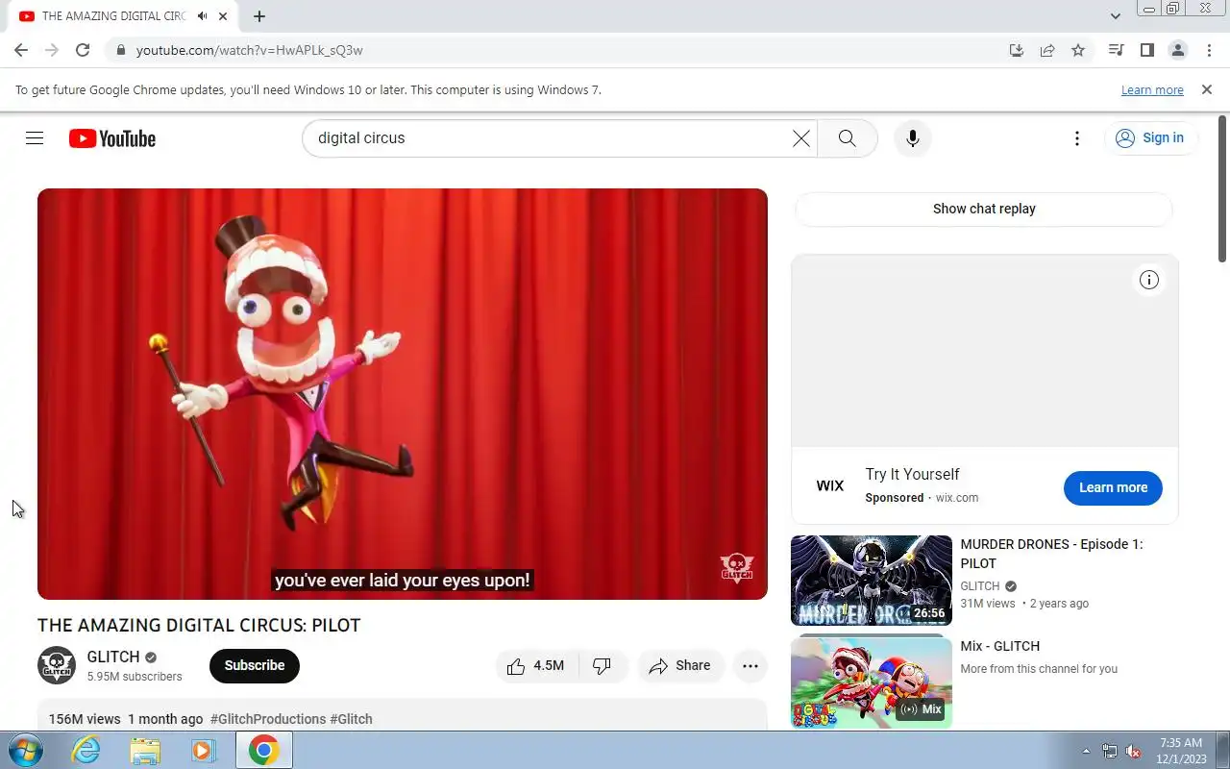Open the MURDER DRONES - Episode 1: PILOT title
This screenshot has height=769, width=1230.
coord(1051,554)
